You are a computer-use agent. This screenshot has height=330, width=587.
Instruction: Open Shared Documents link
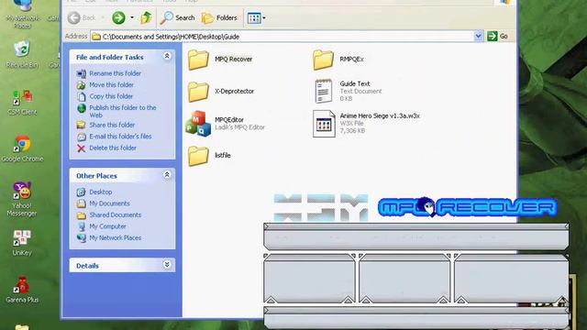[115, 215]
